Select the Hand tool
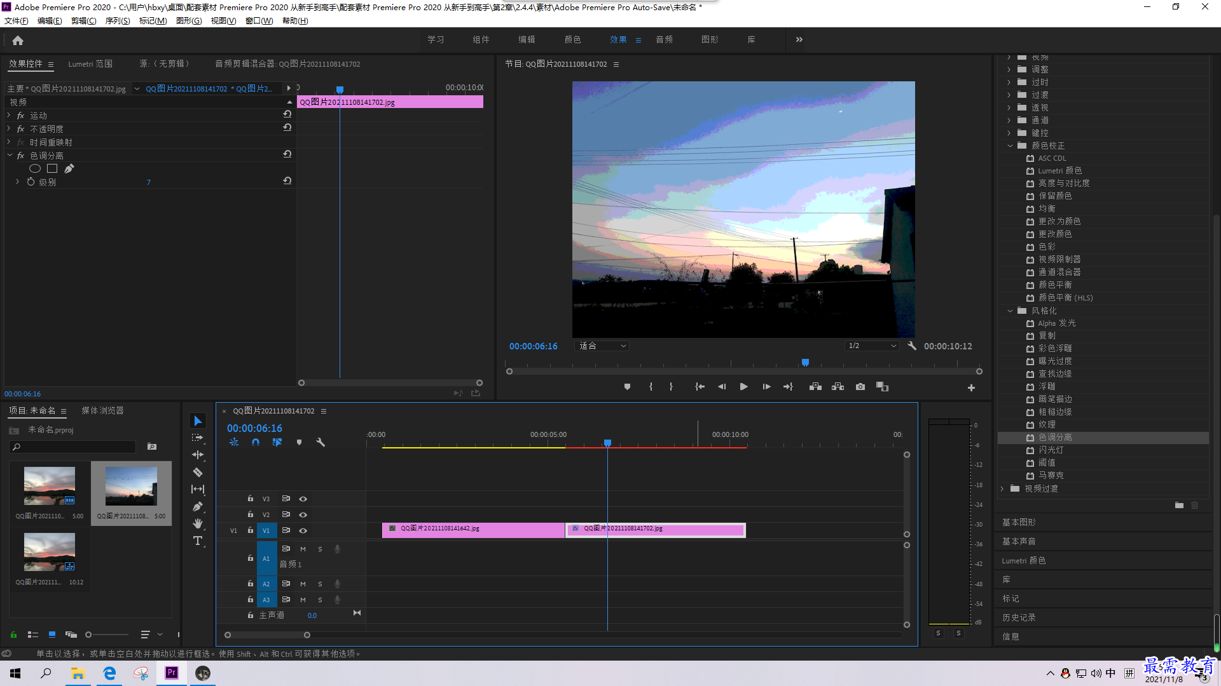The height and width of the screenshot is (686, 1221). pyautogui.click(x=198, y=523)
